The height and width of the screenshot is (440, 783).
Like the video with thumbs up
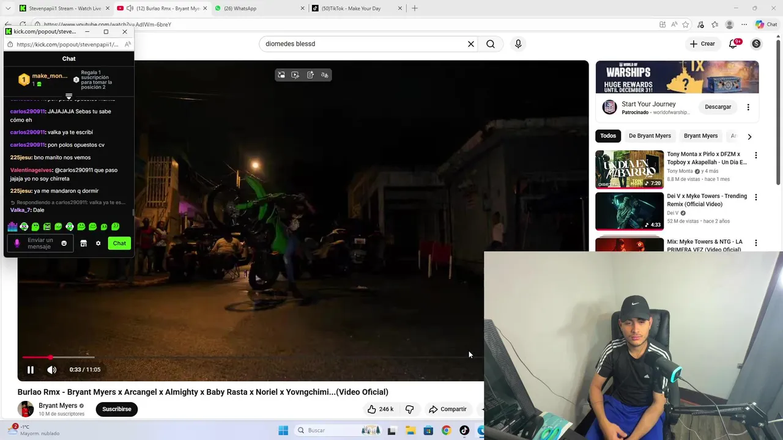(380, 409)
